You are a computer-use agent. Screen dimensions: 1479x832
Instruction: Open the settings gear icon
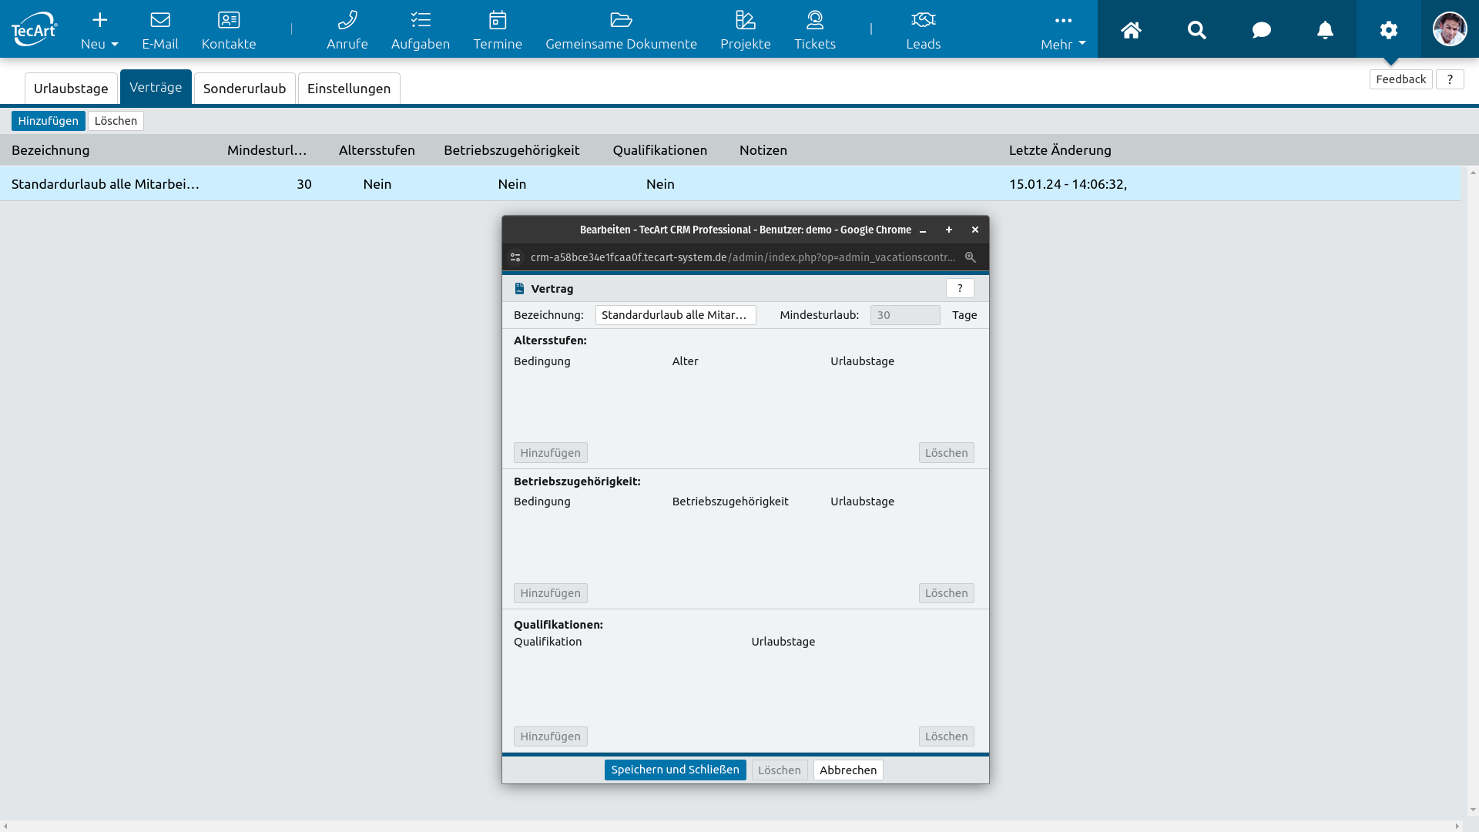coord(1388,30)
